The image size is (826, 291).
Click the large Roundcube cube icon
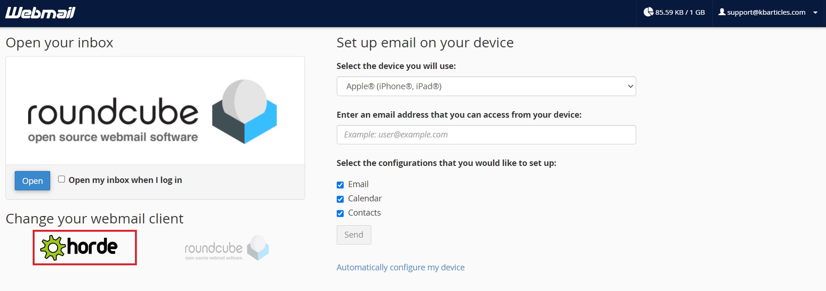(244, 111)
